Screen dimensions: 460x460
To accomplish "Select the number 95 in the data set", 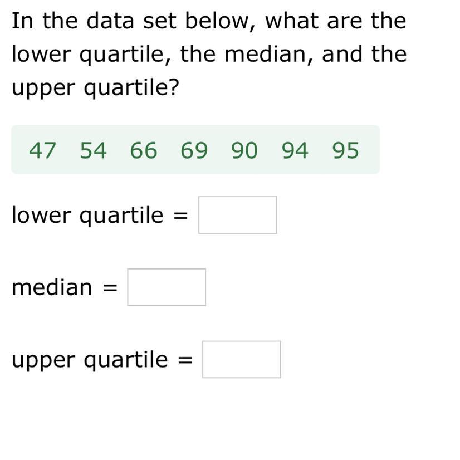I will click(x=346, y=150).
